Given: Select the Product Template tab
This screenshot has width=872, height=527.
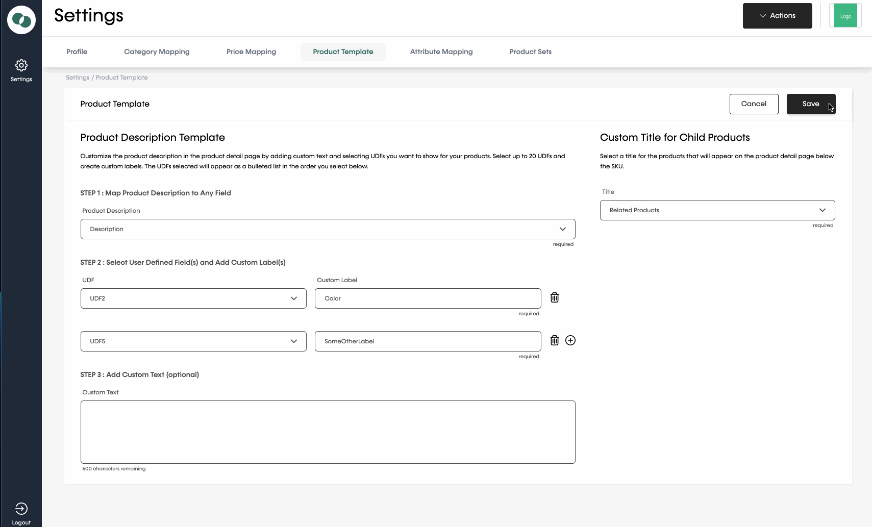Looking at the screenshot, I should (x=343, y=52).
